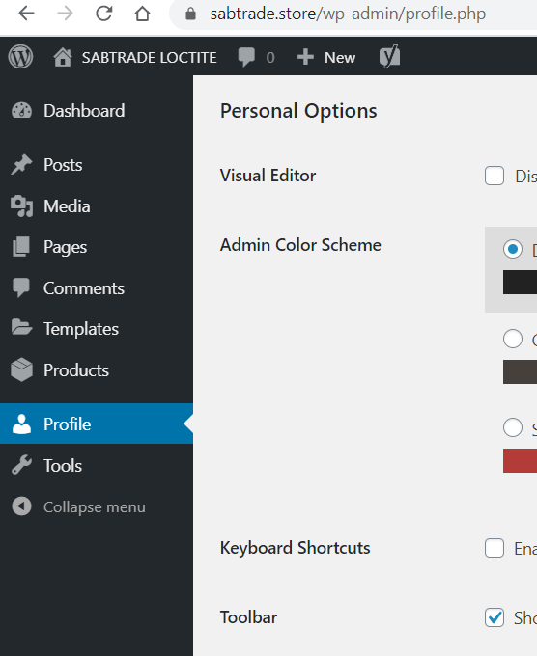Image resolution: width=537 pixels, height=656 pixels.
Task: Click the Products box icon
Action: coord(22,369)
